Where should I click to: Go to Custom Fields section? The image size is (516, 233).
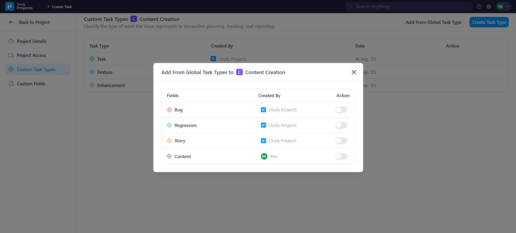pos(31,84)
